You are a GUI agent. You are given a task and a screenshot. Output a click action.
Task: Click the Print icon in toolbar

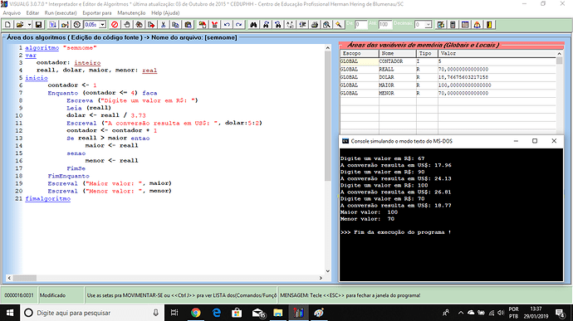pyautogui.click(x=315, y=24)
